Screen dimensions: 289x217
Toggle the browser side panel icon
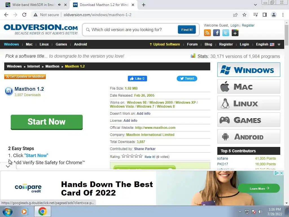point(265,15)
